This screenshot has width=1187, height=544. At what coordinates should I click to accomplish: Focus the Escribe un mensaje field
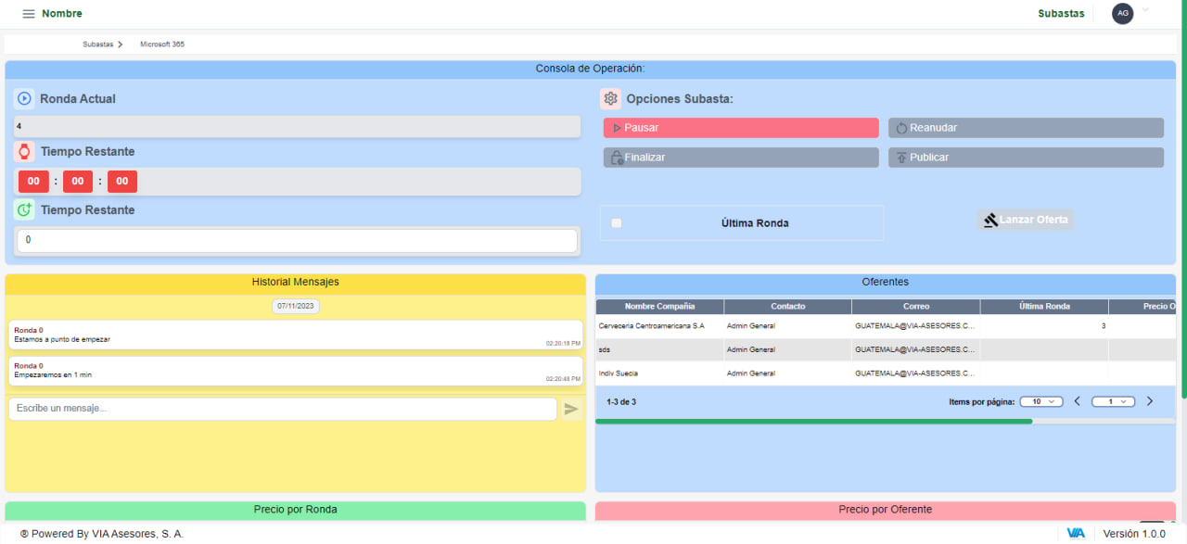[x=283, y=409]
